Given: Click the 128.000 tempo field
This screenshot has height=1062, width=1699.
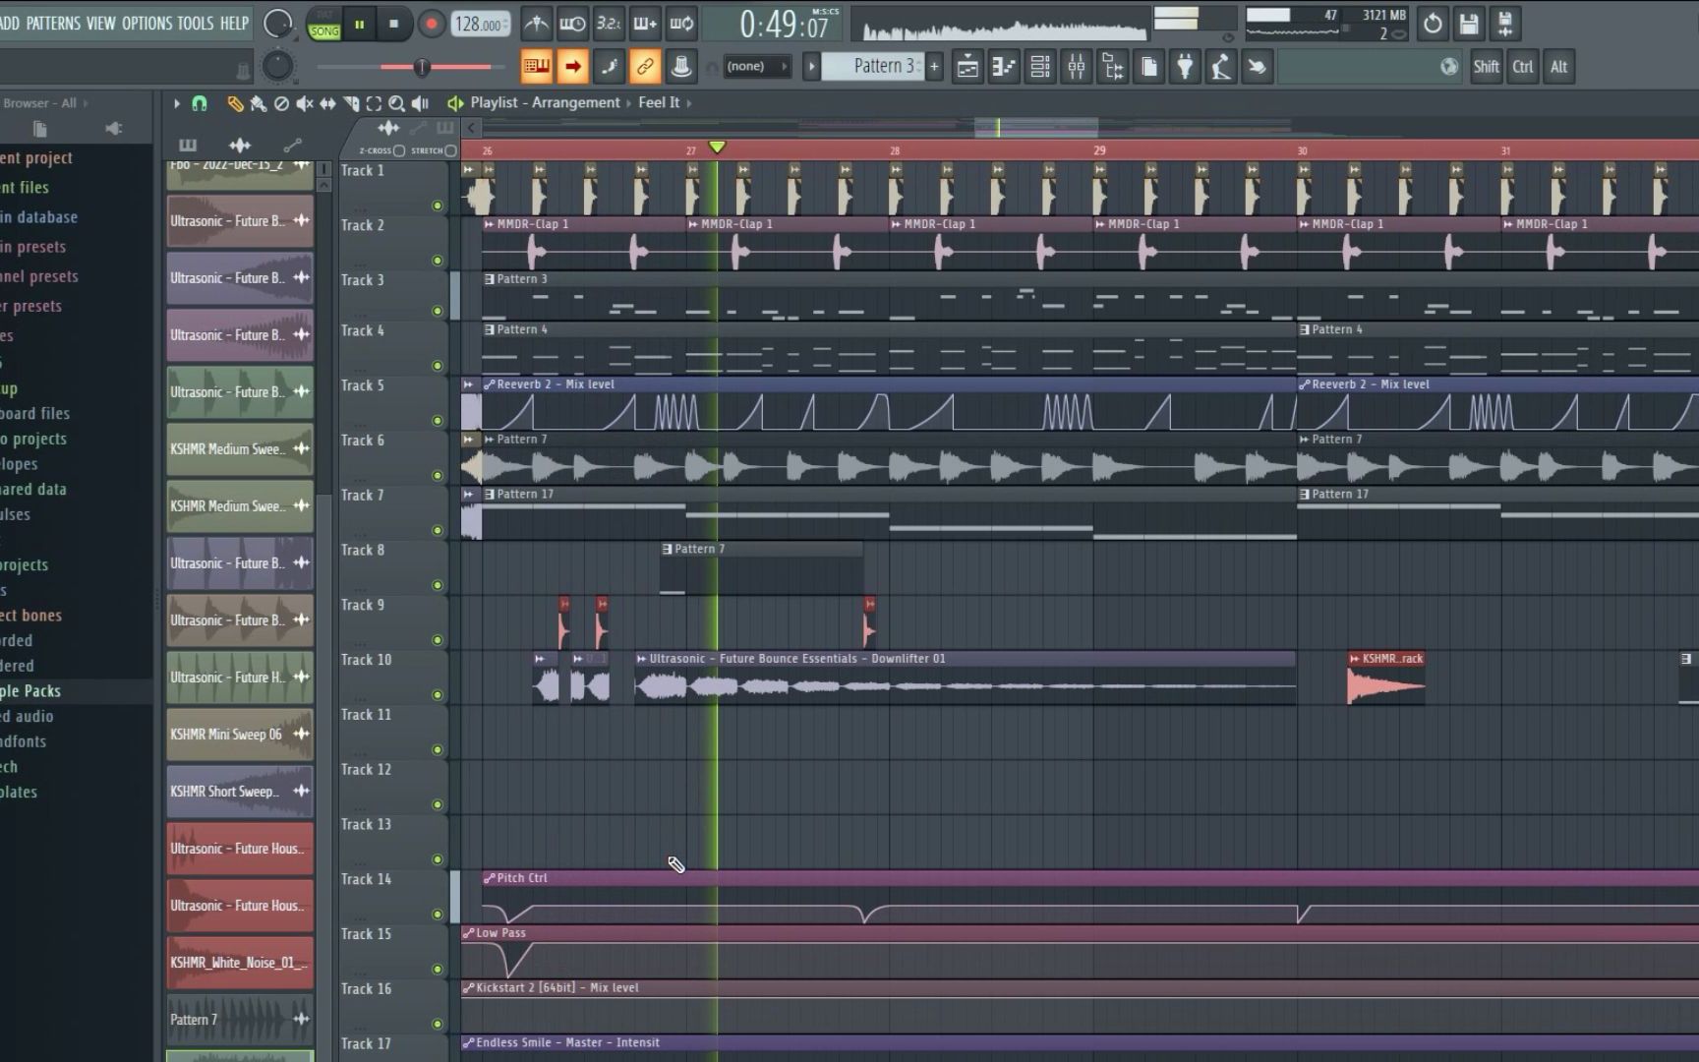Looking at the screenshot, I should (x=481, y=25).
